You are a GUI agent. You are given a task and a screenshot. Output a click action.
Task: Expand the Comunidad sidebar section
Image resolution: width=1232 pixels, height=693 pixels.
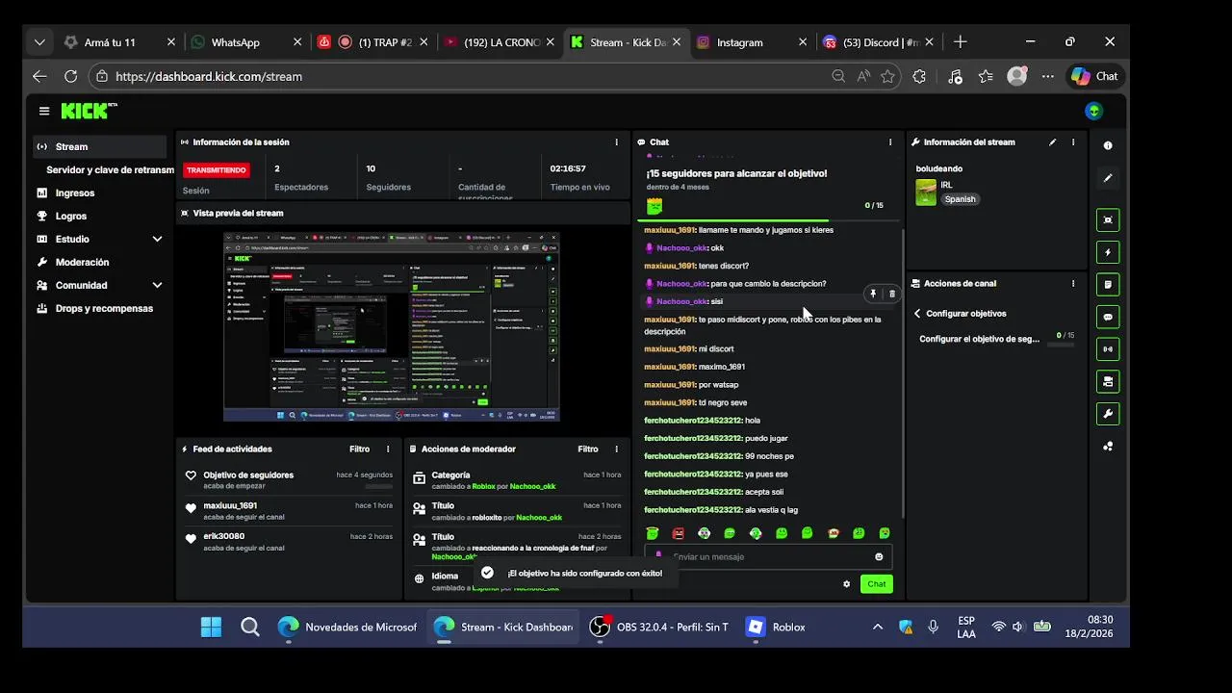(x=157, y=285)
